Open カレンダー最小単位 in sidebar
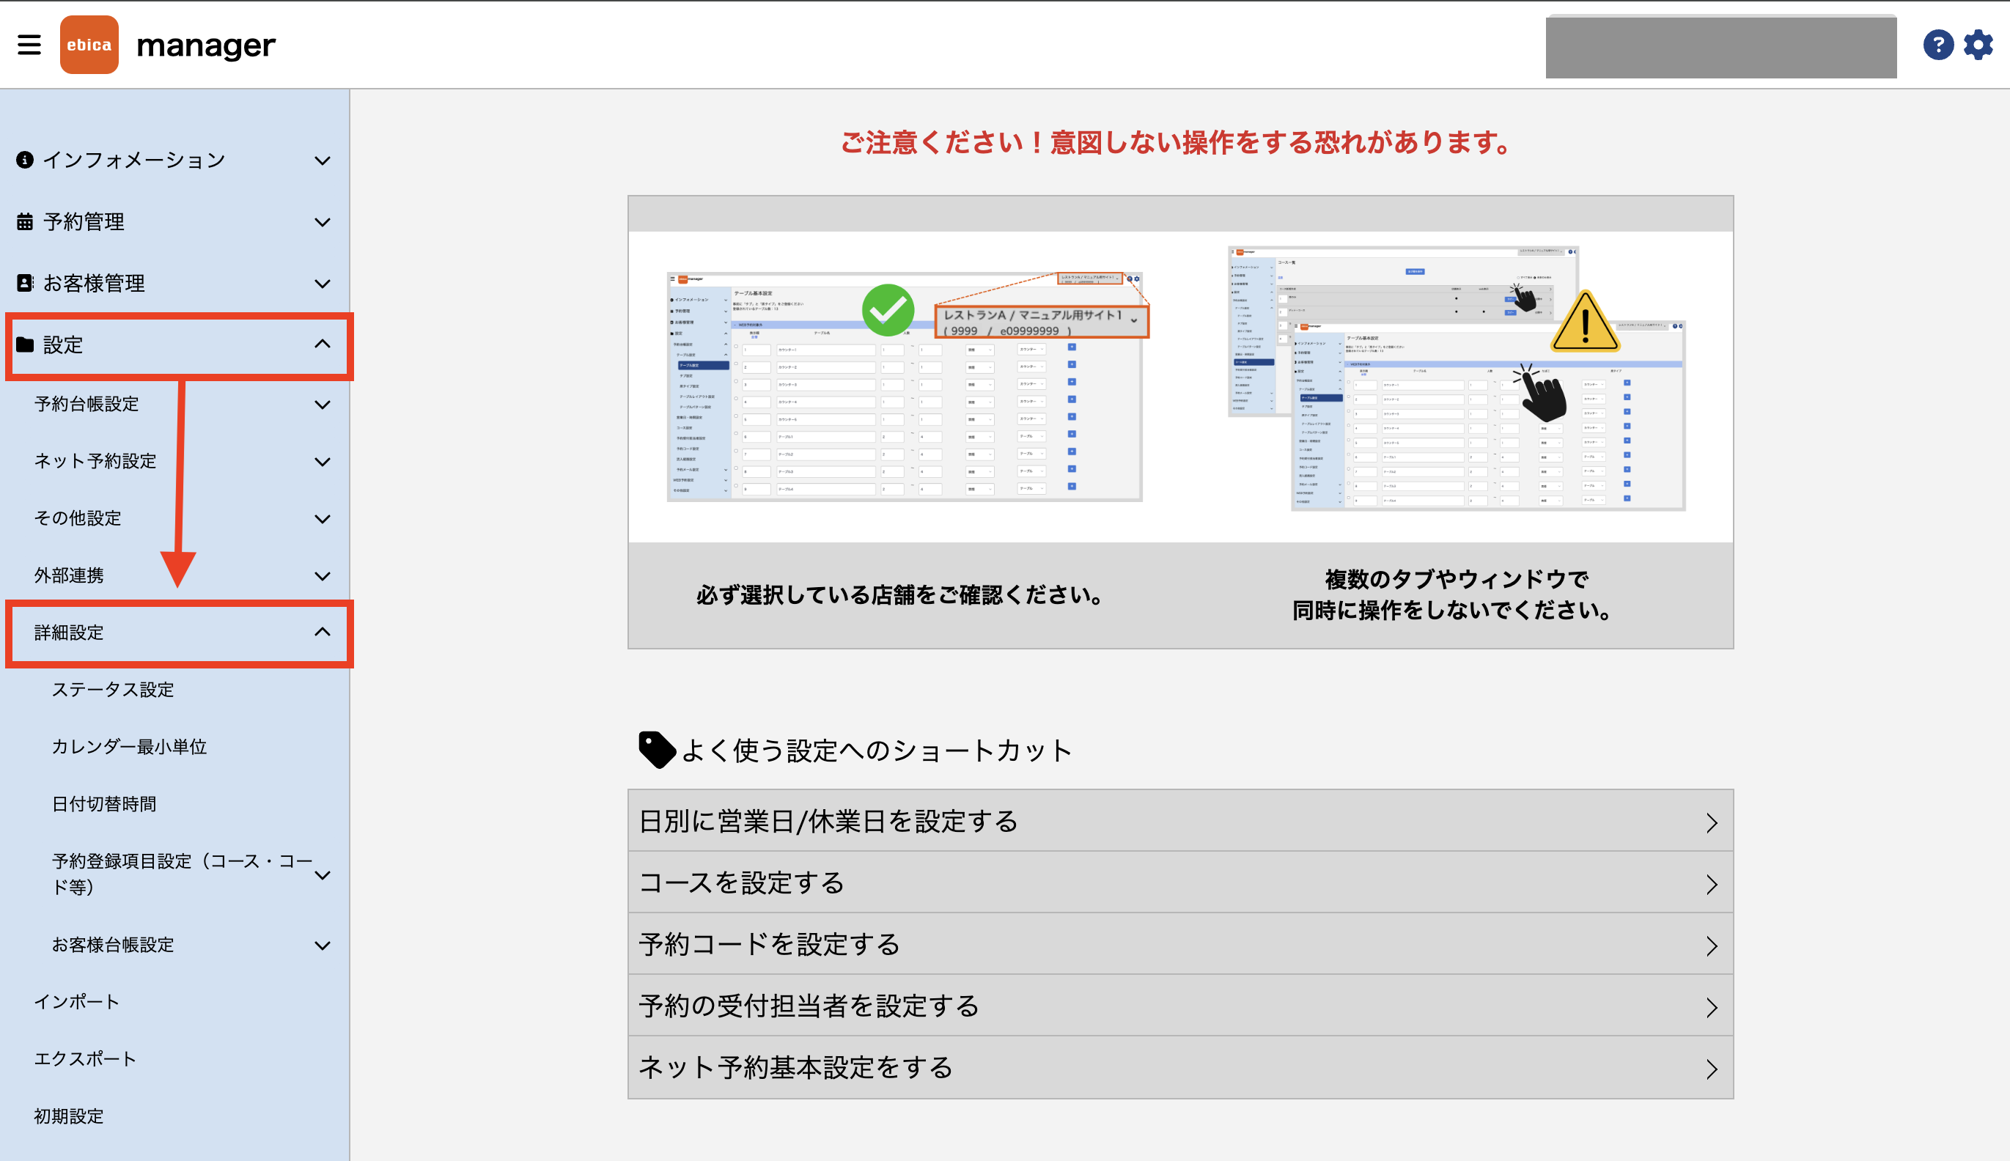2010x1161 pixels. (129, 746)
